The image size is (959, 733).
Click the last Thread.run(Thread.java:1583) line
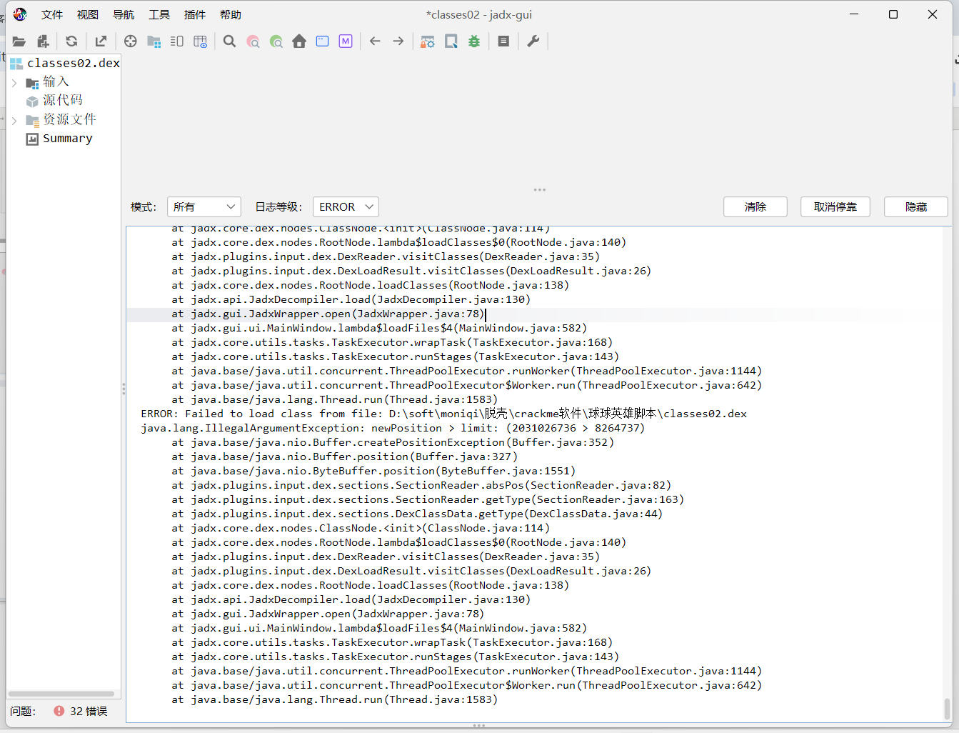point(334,699)
